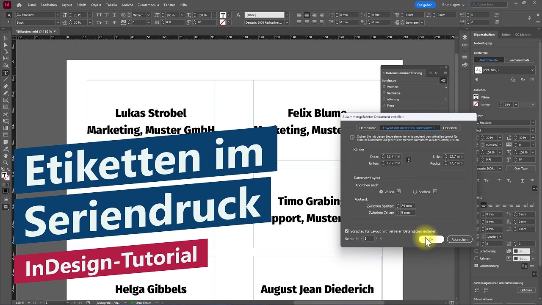Image resolution: width=542 pixels, height=305 pixels.
Task: Select the Selection tool (black arrow)
Action: pyautogui.click(x=6, y=38)
